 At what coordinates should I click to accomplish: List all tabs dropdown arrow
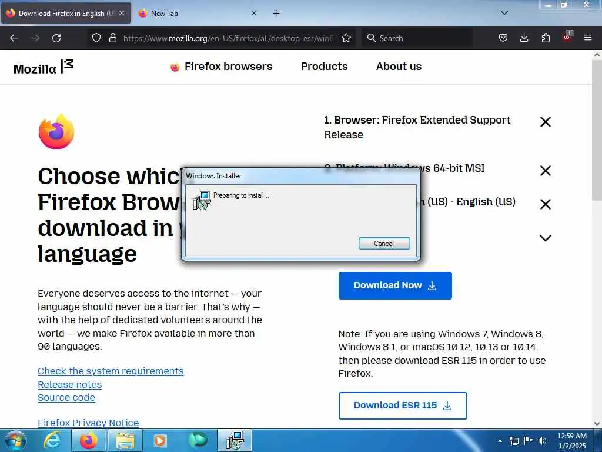504,13
